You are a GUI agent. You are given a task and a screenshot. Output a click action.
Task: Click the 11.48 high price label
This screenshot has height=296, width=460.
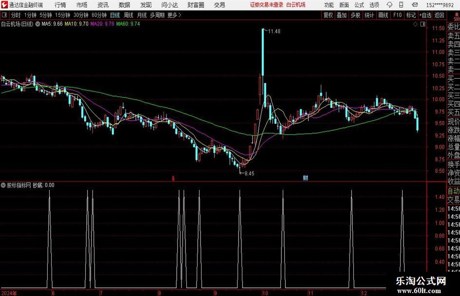[274, 32]
